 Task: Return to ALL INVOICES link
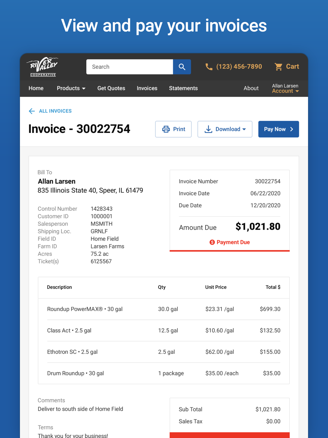pos(55,111)
